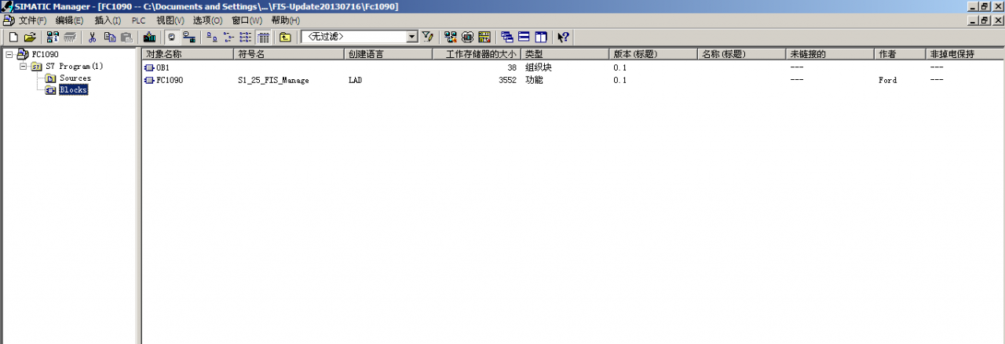Open Accessible Nodes toolbar icon
Image resolution: width=1005 pixels, height=344 pixels.
[x=53, y=37]
